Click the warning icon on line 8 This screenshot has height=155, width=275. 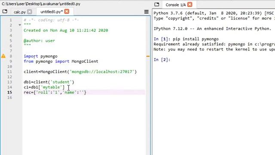tap(3, 56)
